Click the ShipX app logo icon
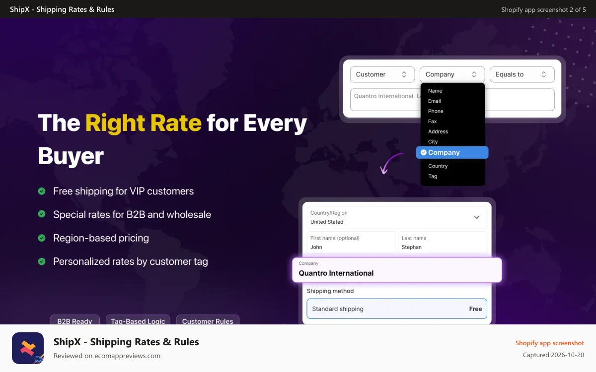 coord(28,348)
